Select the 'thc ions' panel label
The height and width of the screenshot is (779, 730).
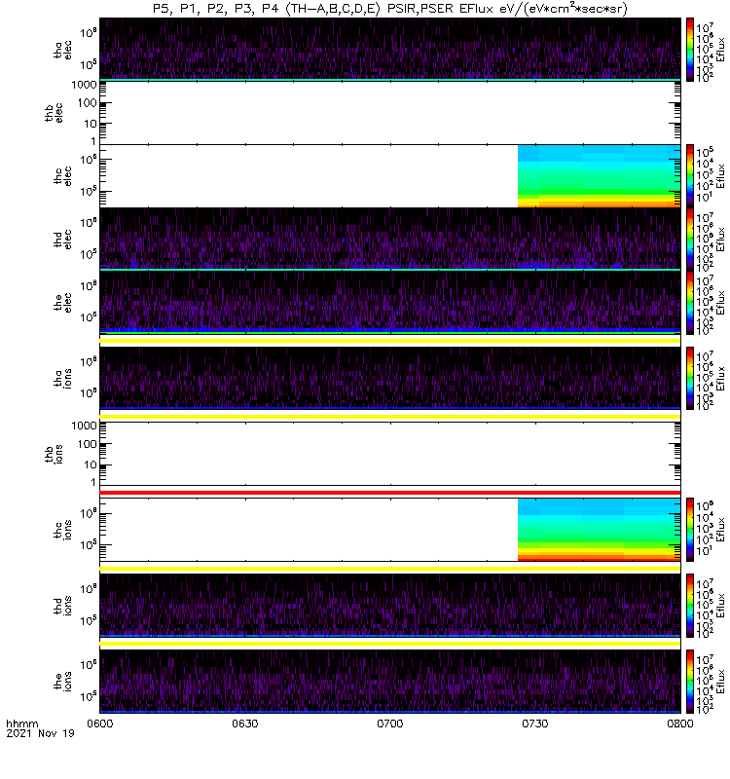62,530
